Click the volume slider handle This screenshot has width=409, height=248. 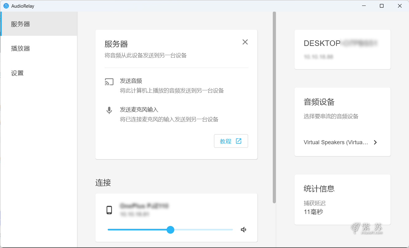click(x=170, y=230)
